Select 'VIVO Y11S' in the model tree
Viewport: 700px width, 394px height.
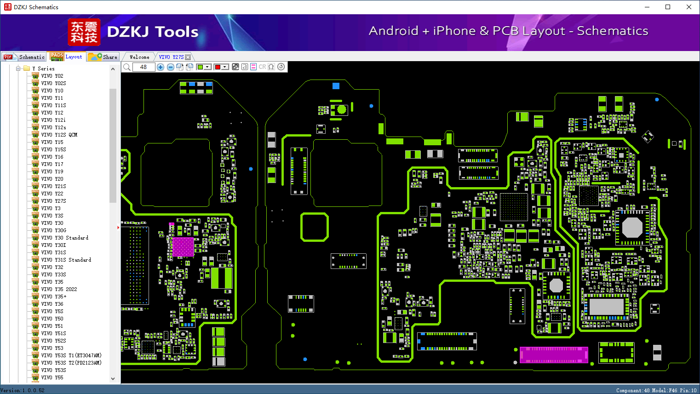click(54, 105)
